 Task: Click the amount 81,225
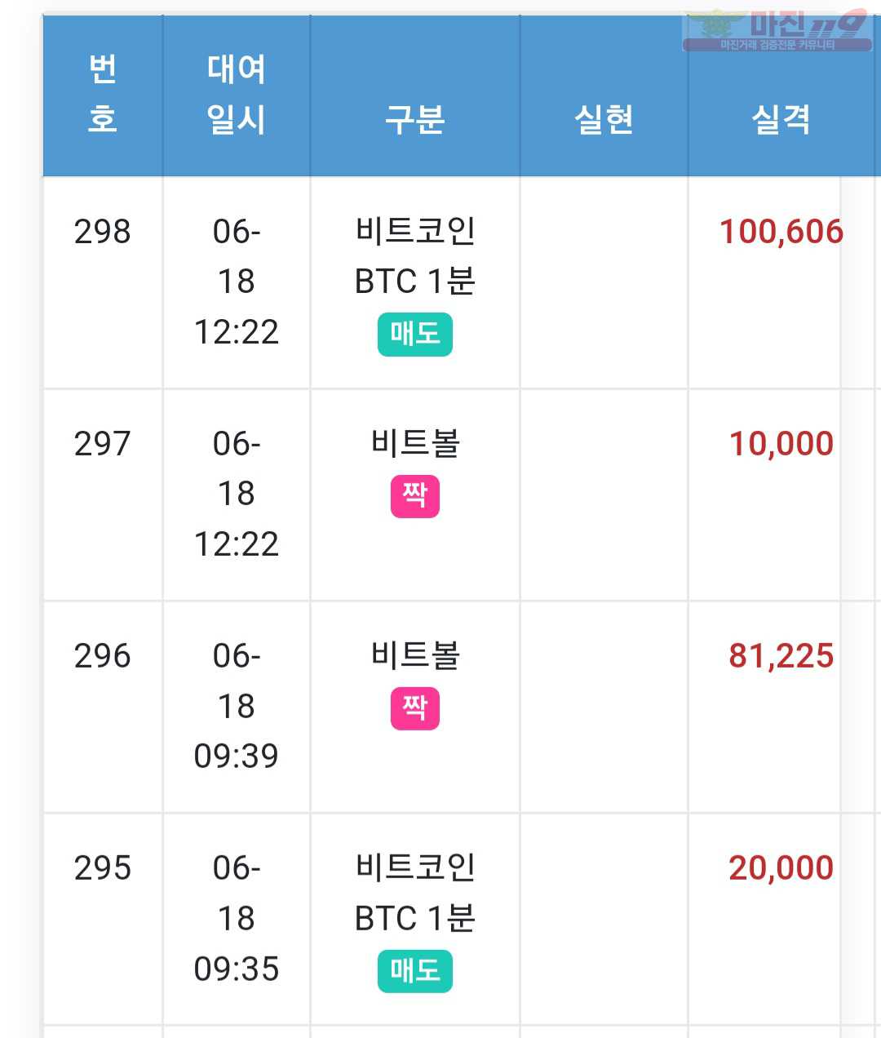tap(781, 656)
